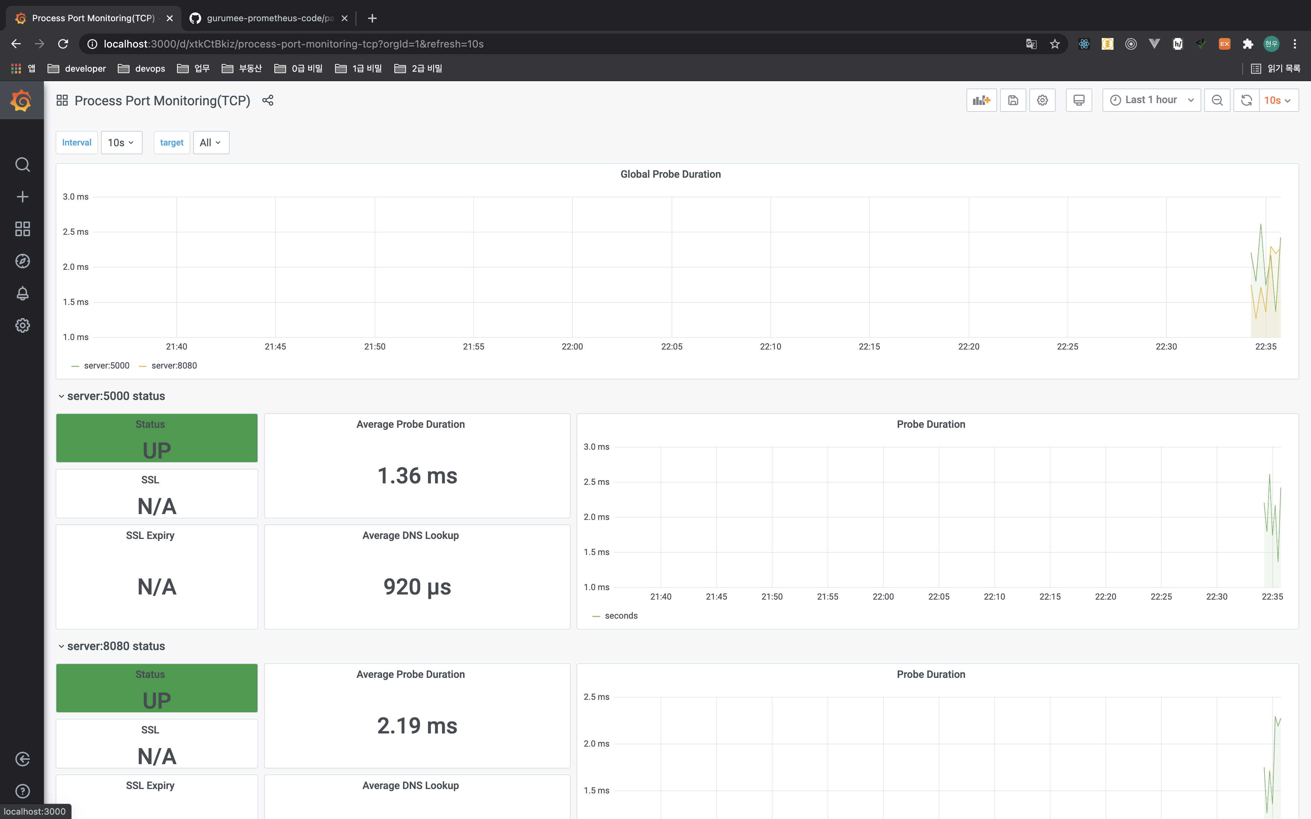Click the Add panel icon
This screenshot has height=819, width=1311.
981,100
